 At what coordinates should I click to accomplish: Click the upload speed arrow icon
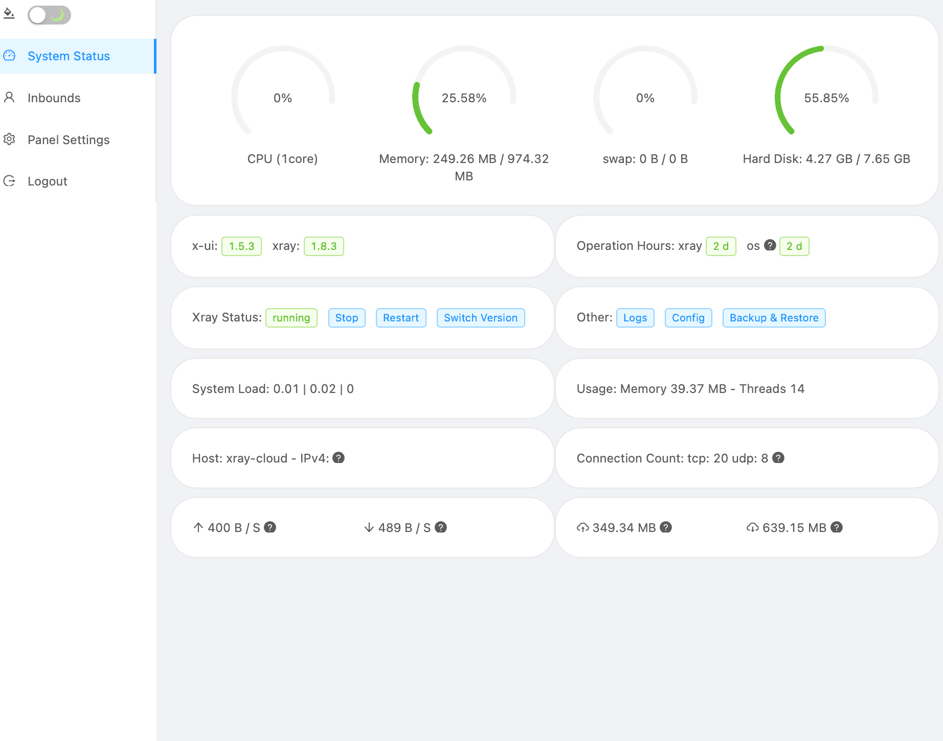(198, 527)
